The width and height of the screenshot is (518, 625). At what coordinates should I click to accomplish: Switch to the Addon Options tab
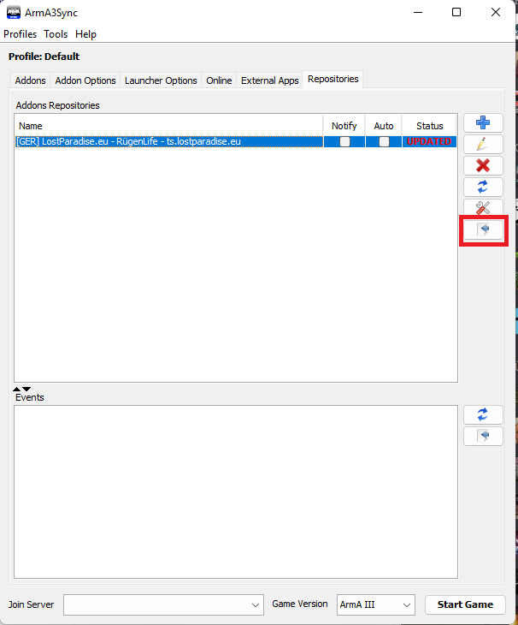85,80
